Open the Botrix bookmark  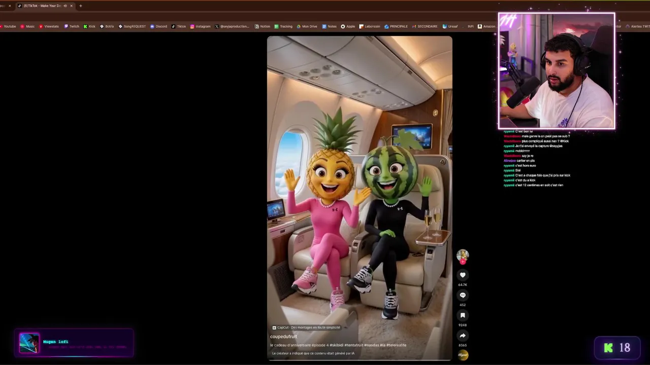(107, 26)
